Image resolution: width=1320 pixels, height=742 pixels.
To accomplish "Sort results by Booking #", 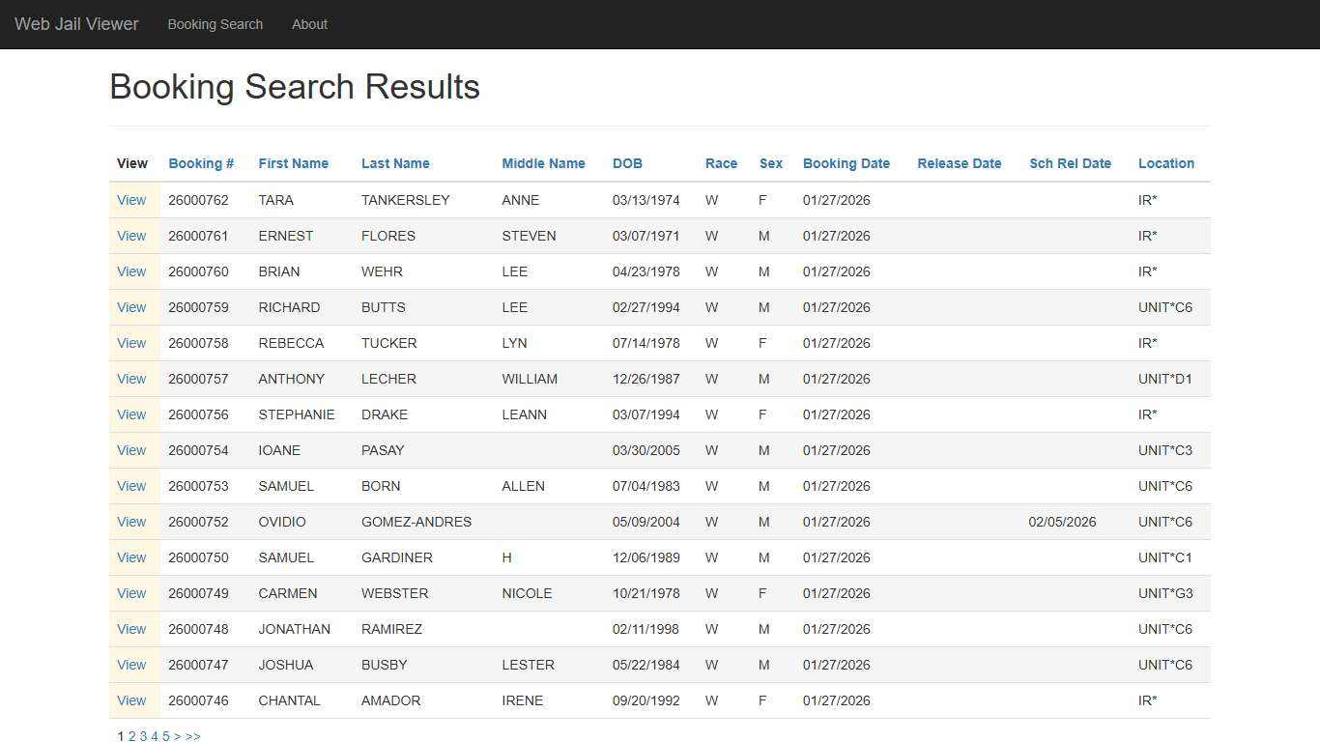I will 200,163.
